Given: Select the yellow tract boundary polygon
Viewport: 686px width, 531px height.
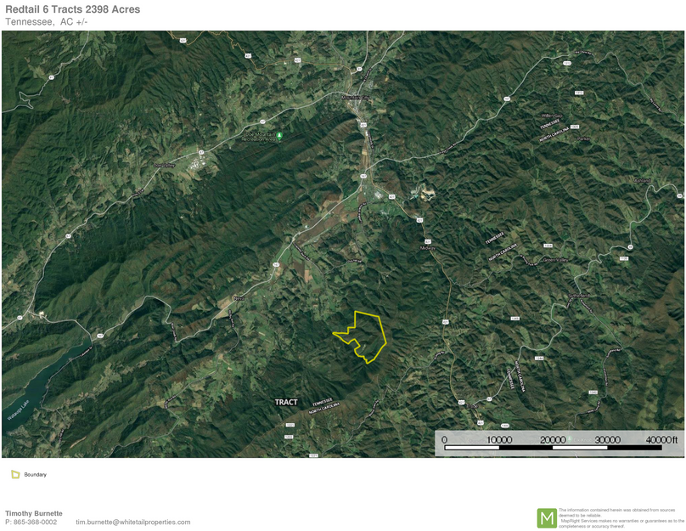Looking at the screenshot, I should click(365, 336).
